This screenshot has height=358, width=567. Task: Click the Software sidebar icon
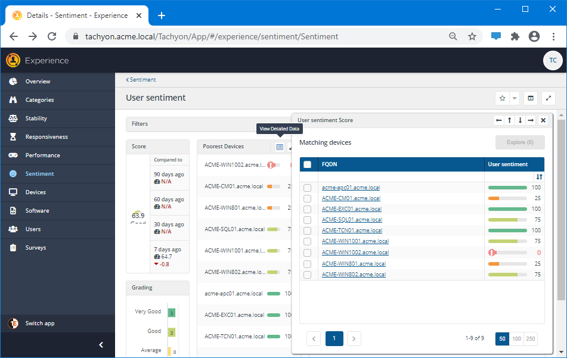13,210
